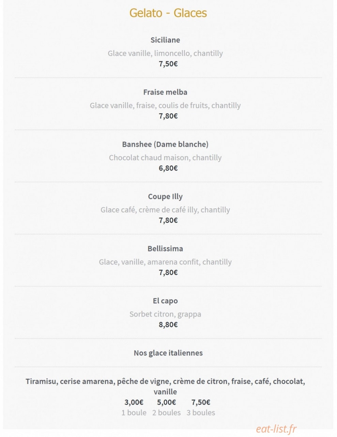Choose the El capo dessert
This screenshot has width=337, height=437.
(165, 301)
